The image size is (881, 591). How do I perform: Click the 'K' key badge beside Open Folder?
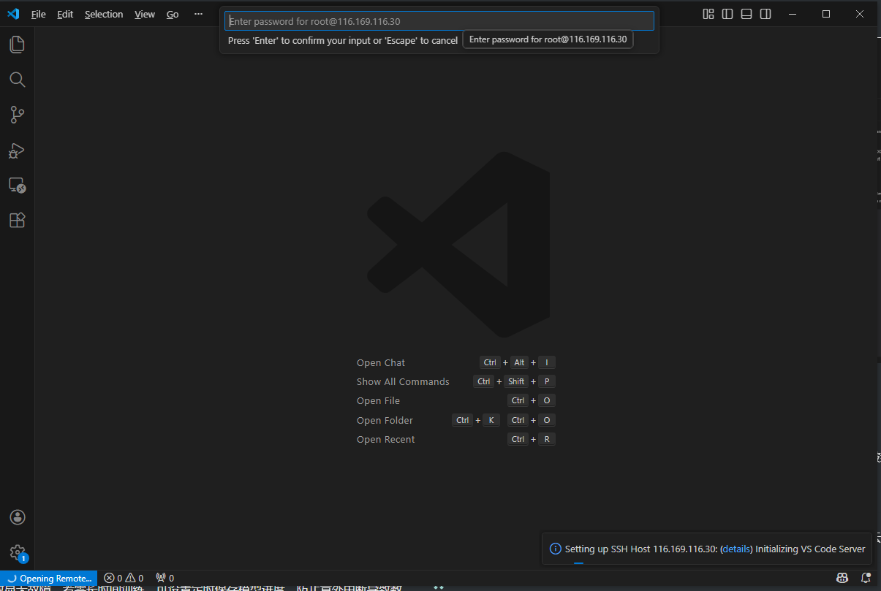[491, 420]
